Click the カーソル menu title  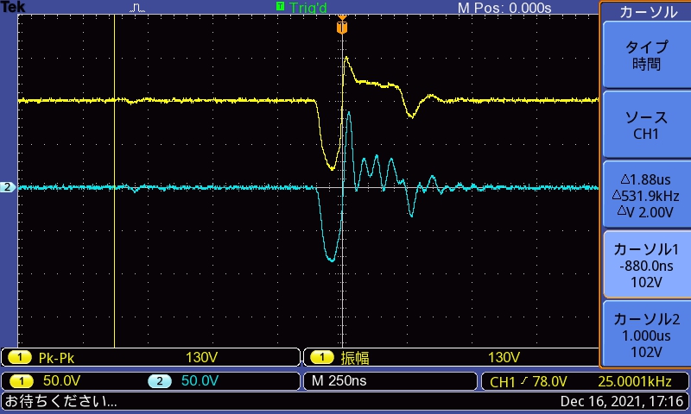click(648, 11)
